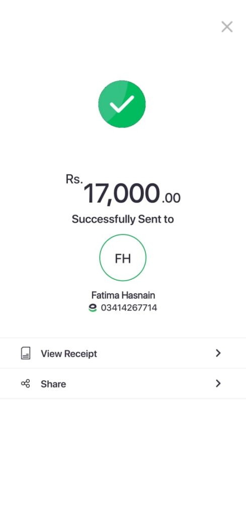
Task: Click the FH recipient avatar circle
Action: click(x=123, y=257)
